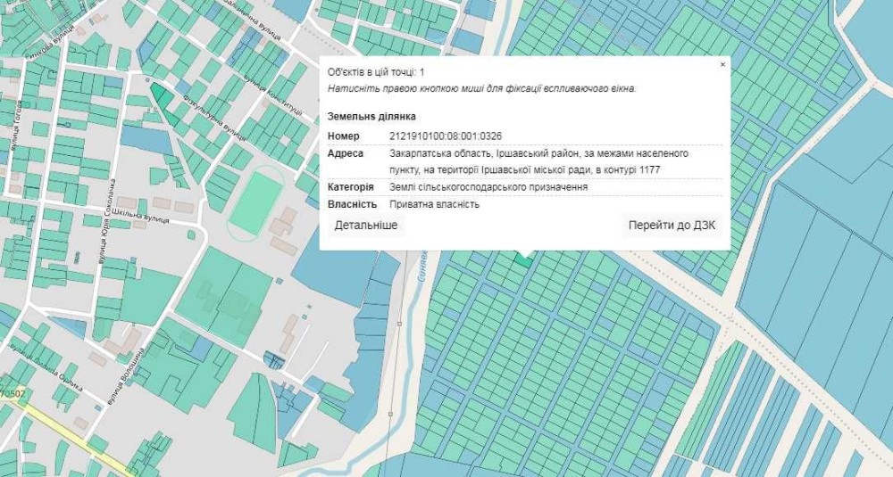Screen dimensions: 893x477
Task: Click the cadastral number 2121910100:08:001:0326
Action: (446, 136)
